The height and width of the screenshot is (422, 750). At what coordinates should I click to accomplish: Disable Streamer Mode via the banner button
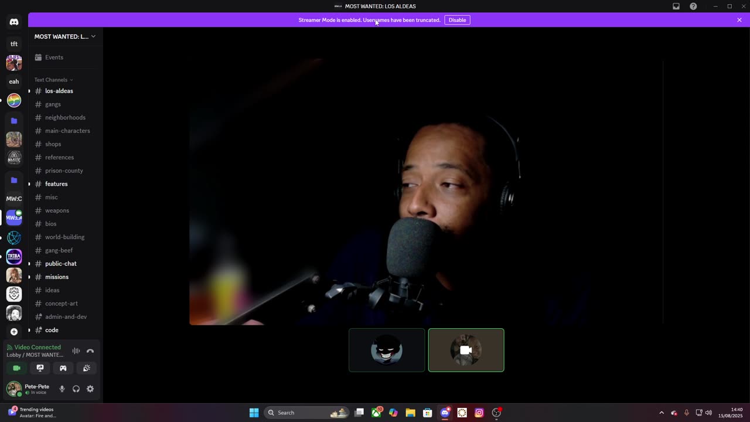click(x=457, y=20)
